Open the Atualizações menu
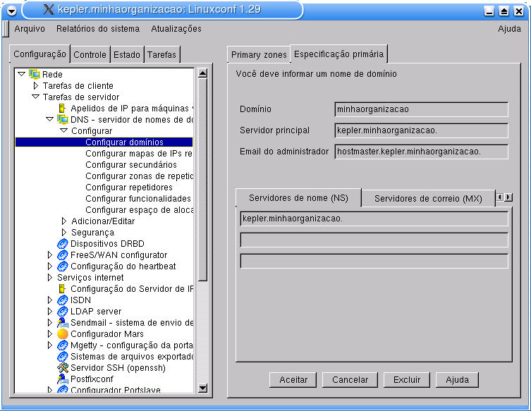This screenshot has height=411, width=531. 176,29
